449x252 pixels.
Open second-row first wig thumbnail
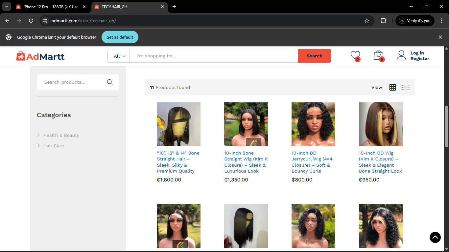coord(179,226)
